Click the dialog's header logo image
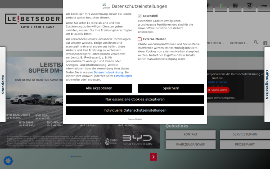The height and width of the screenshot is (169, 270). pyautogui.click(x=106, y=6)
